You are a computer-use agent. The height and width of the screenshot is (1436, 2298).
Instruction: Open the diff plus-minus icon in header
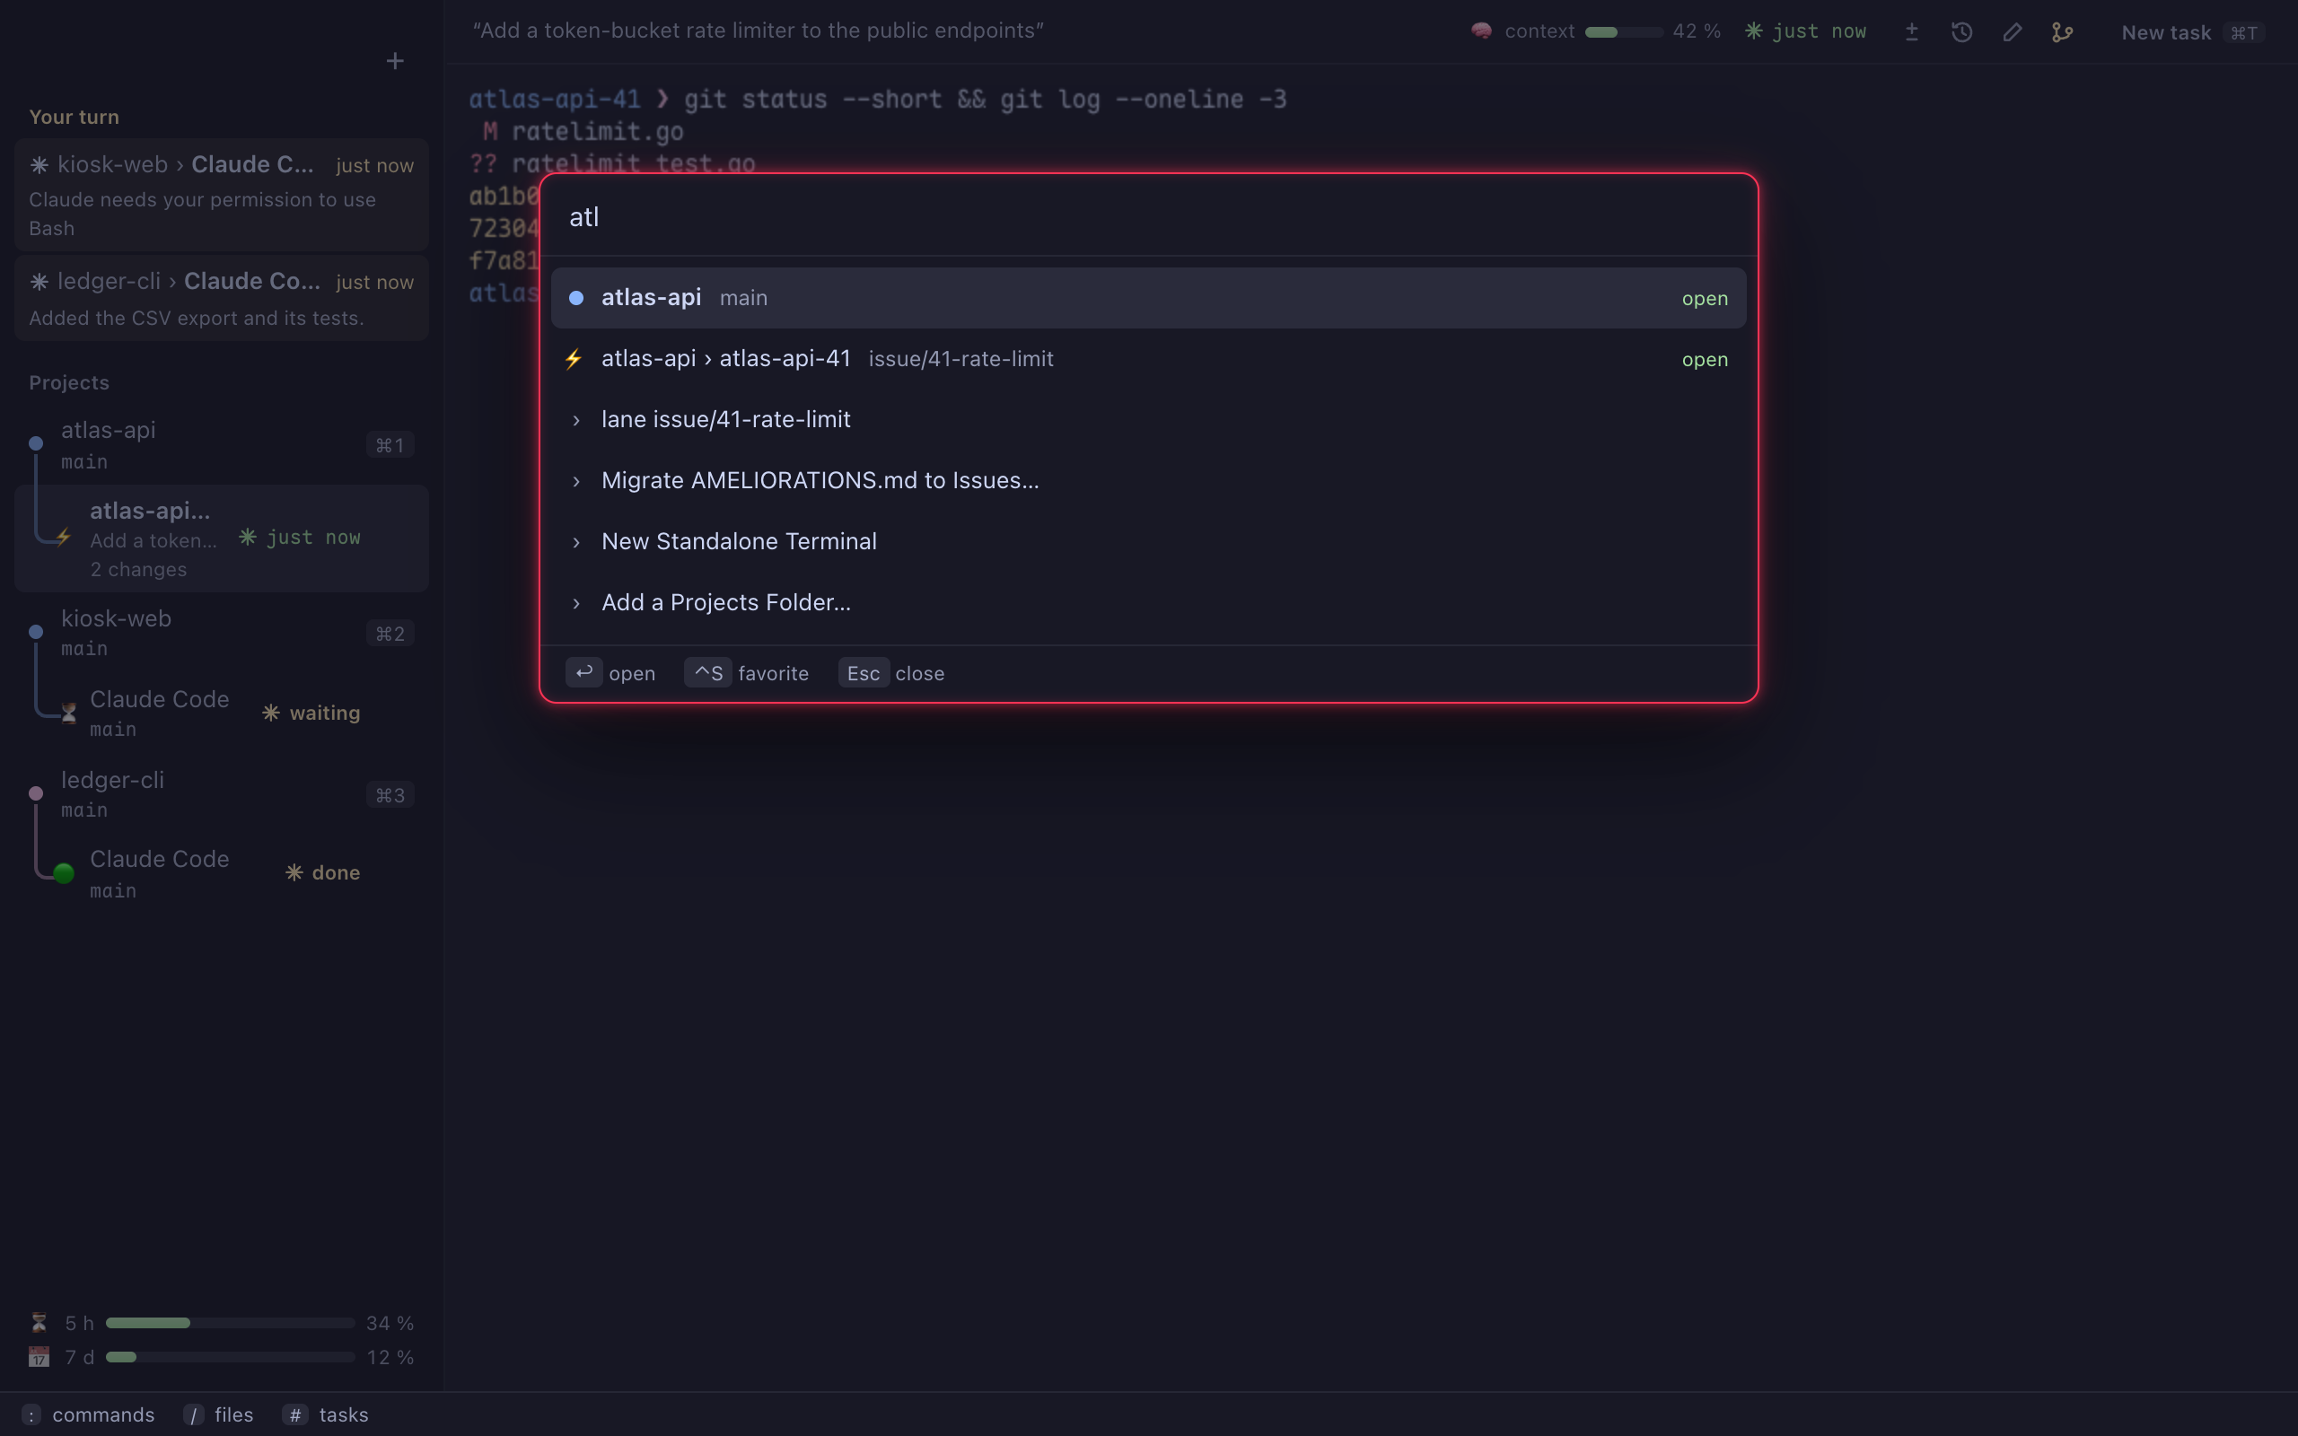point(1911,32)
